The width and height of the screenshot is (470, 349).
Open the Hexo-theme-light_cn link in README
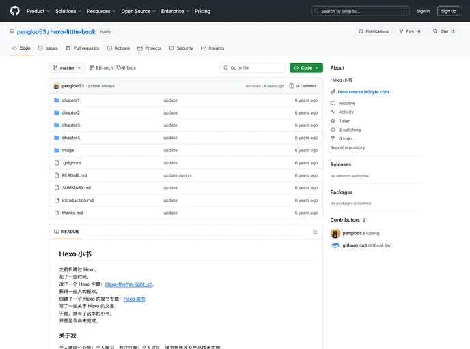coord(128,284)
